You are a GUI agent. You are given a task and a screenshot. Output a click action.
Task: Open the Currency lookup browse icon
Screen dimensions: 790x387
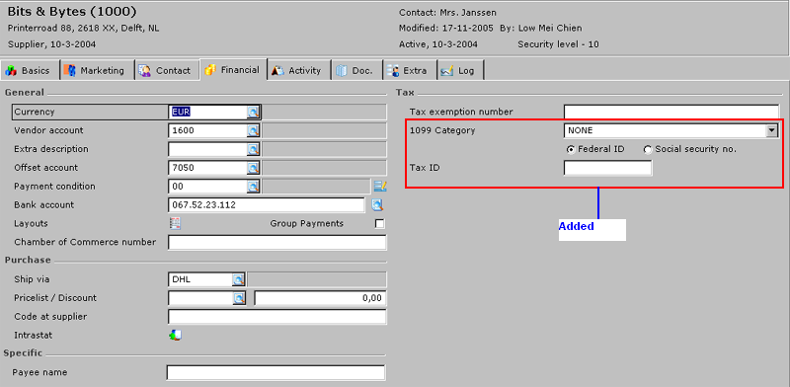pos(253,112)
